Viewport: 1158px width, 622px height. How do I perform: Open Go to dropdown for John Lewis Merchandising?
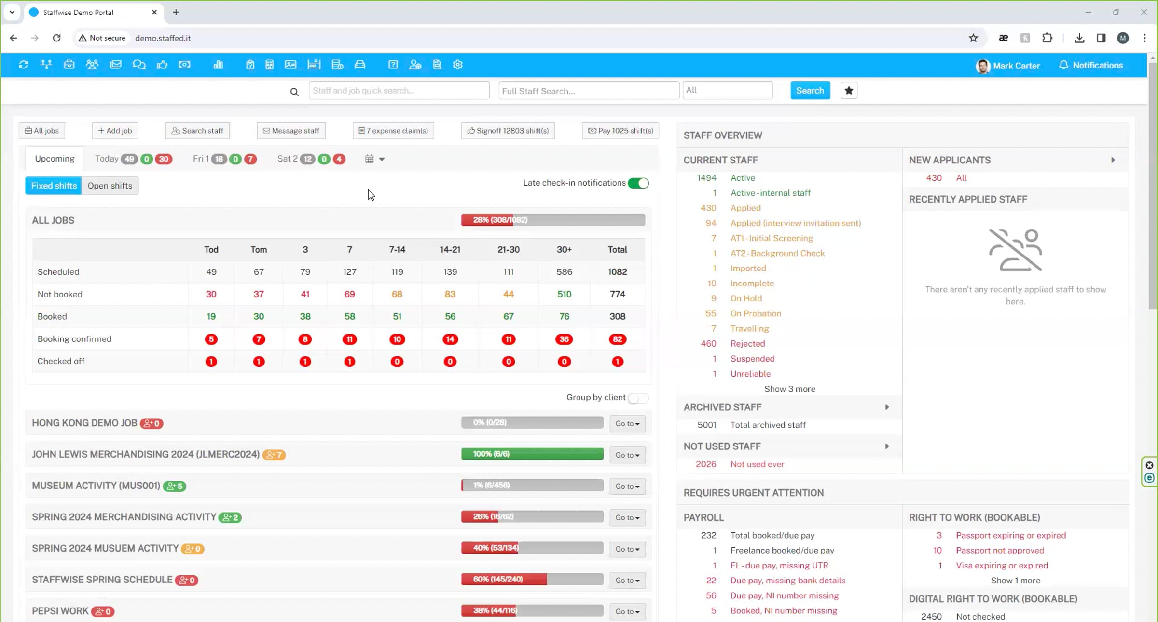pyautogui.click(x=627, y=455)
